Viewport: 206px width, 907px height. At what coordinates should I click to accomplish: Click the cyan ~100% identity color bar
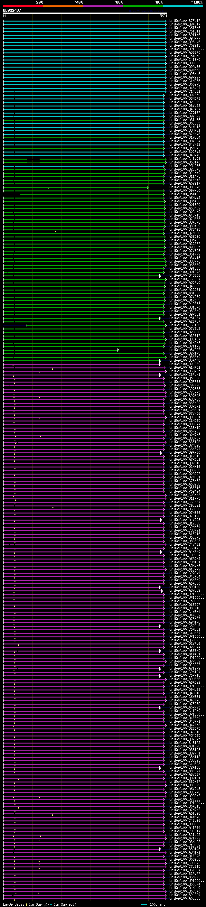pos(183,6)
